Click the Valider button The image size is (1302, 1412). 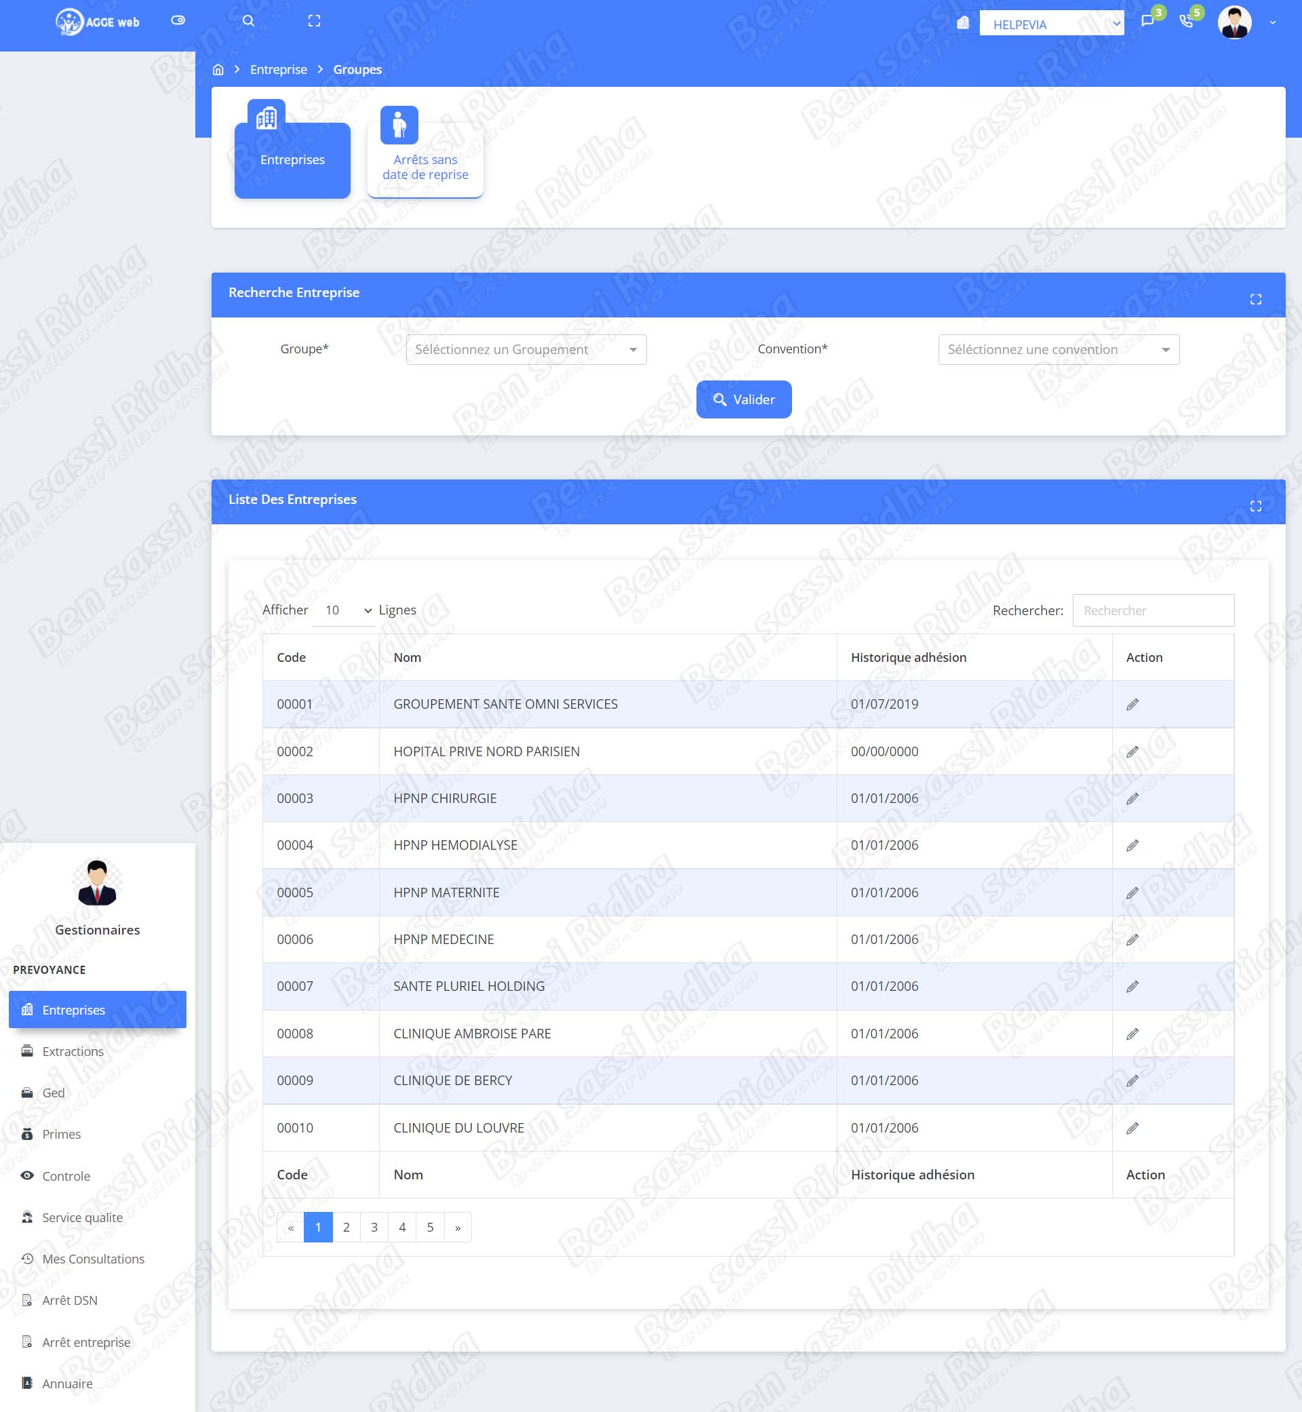click(x=743, y=399)
